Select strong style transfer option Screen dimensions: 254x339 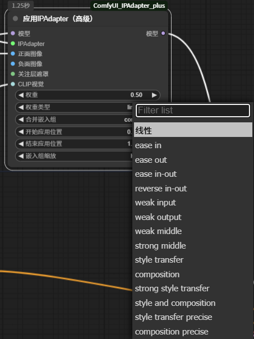172,288
